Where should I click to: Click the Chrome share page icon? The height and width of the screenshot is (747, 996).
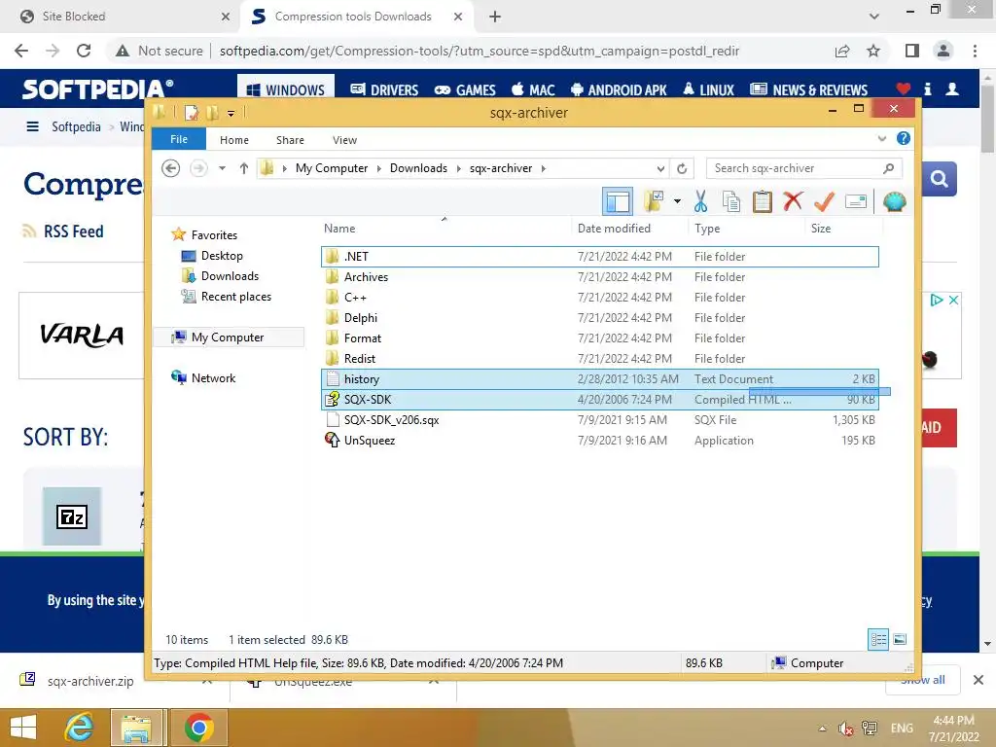tap(842, 51)
